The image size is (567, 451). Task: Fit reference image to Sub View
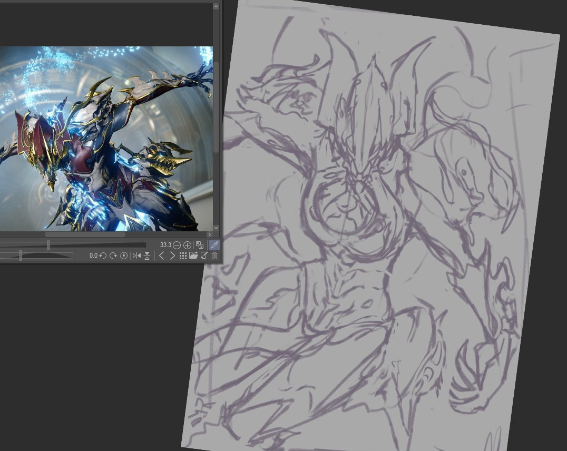pos(200,245)
